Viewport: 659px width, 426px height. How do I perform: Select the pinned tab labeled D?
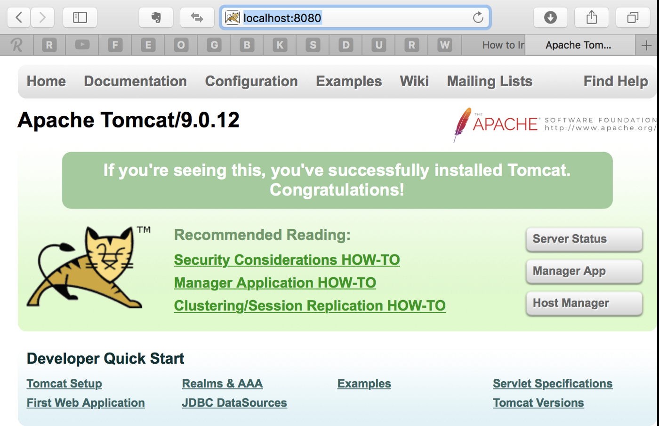click(x=346, y=45)
